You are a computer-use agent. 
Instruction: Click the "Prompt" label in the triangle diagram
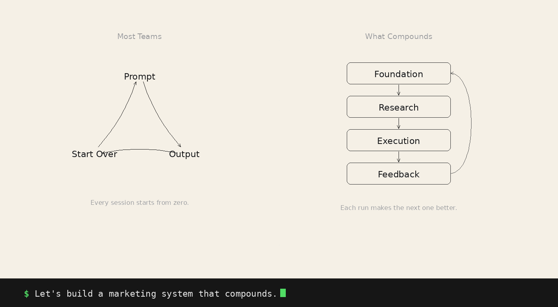pyautogui.click(x=139, y=76)
